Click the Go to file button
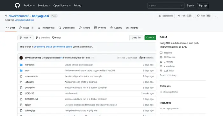 [x=136, y=38]
